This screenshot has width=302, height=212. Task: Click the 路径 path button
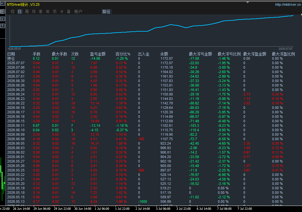(x=106, y=11)
